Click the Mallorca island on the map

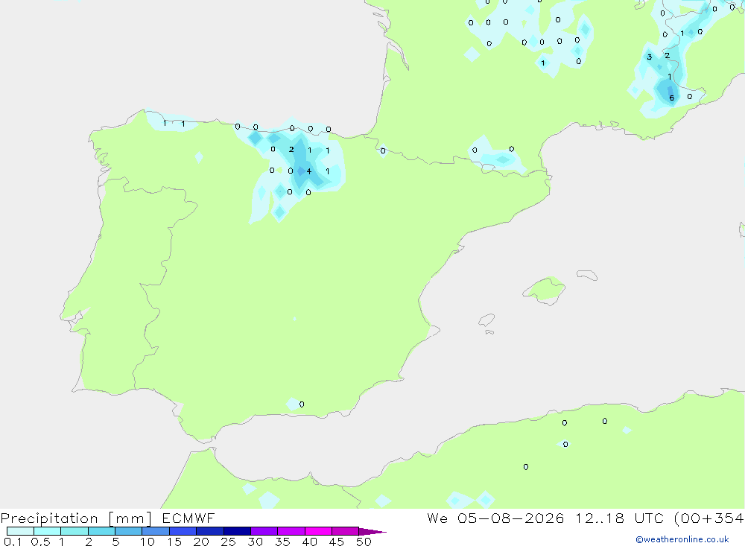click(x=545, y=290)
